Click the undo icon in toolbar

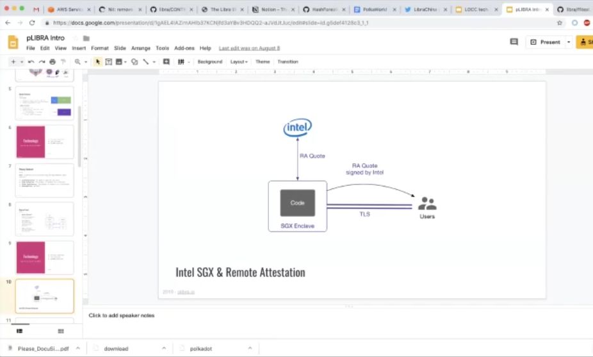pyautogui.click(x=31, y=62)
